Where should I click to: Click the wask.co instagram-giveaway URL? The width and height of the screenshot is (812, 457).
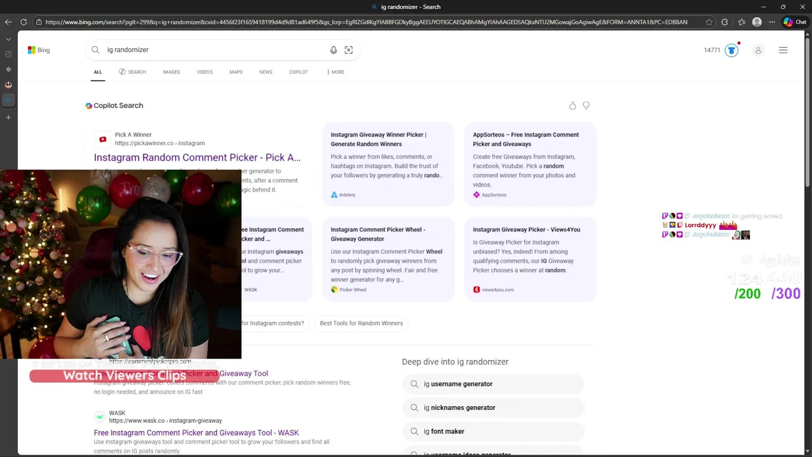click(166, 421)
